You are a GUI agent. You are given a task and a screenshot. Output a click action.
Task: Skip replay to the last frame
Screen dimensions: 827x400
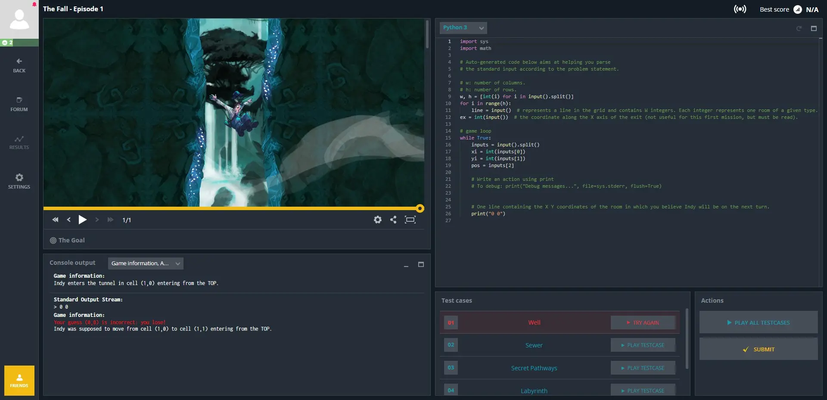coord(110,220)
